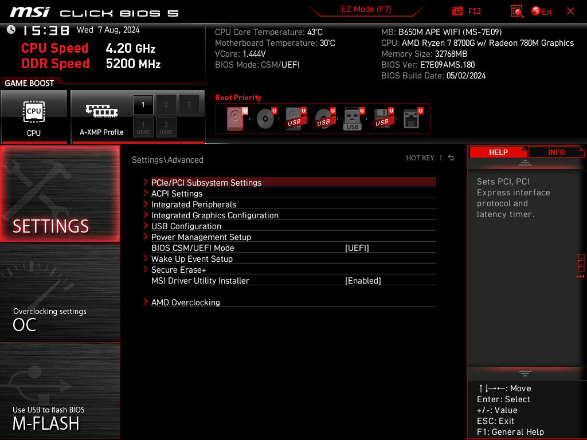587x440 pixels.
Task: Open the SETTINGS section
Action: point(60,194)
